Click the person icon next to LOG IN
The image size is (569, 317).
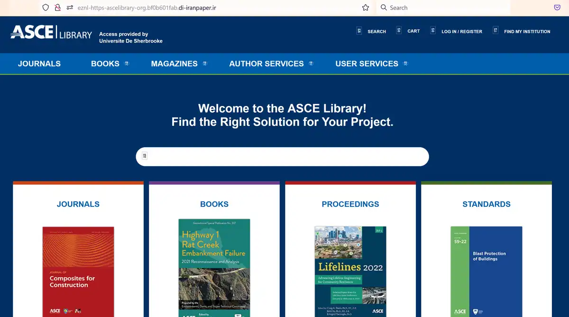coord(432,30)
